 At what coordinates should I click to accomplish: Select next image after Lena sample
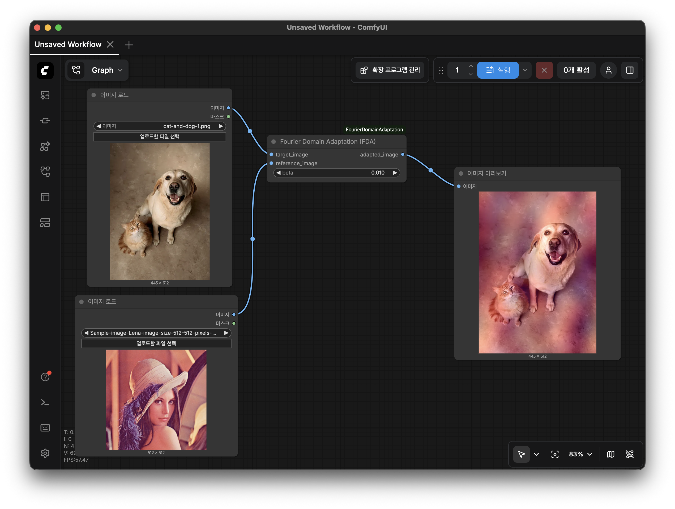click(x=226, y=333)
